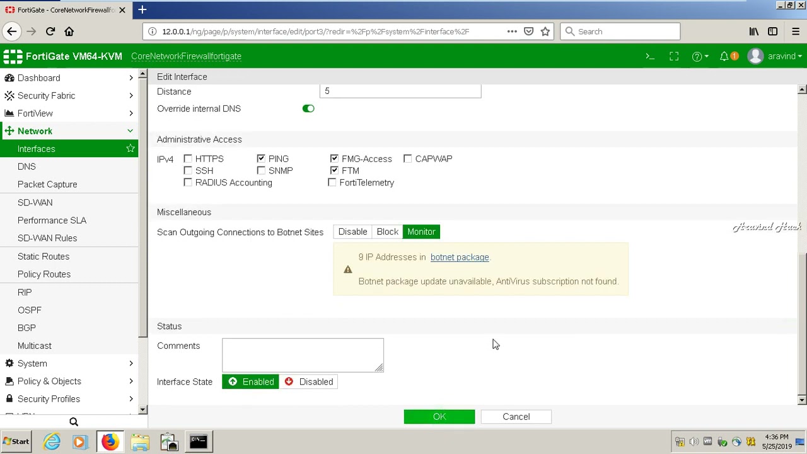Expand the Security Fabric menu
The height and width of the screenshot is (454, 807).
click(x=69, y=96)
